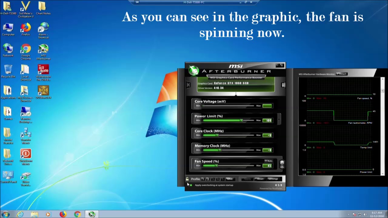Open the Transfer Menu icon
Screen dimensions: 388x218
(25, 136)
